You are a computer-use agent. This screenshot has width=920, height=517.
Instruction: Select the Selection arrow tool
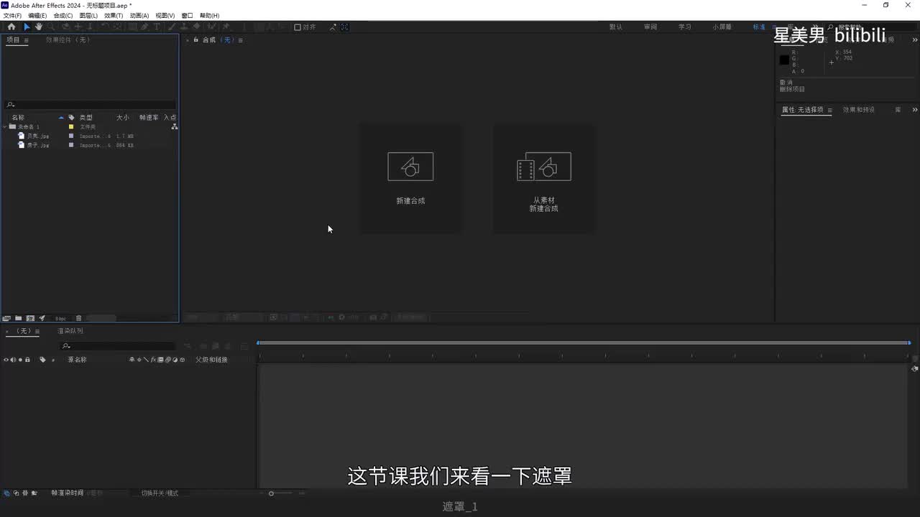(27, 27)
